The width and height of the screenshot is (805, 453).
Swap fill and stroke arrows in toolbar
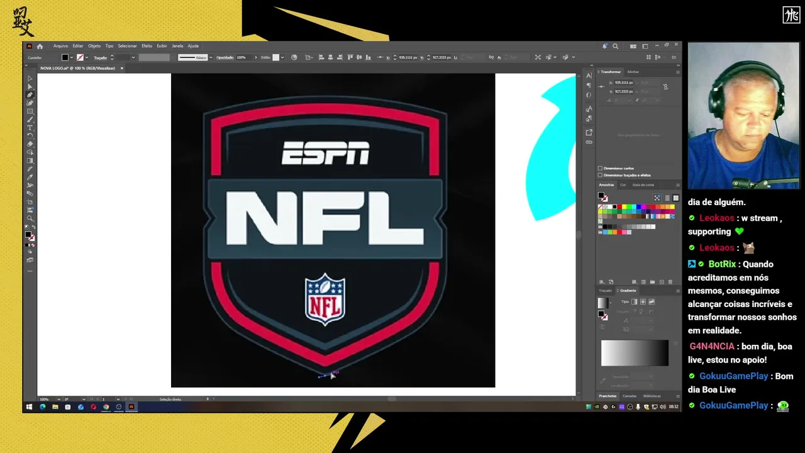pos(33,227)
